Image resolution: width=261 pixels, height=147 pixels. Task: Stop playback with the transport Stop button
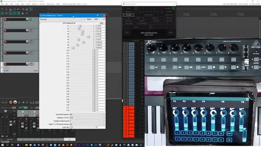tap(23, 102)
